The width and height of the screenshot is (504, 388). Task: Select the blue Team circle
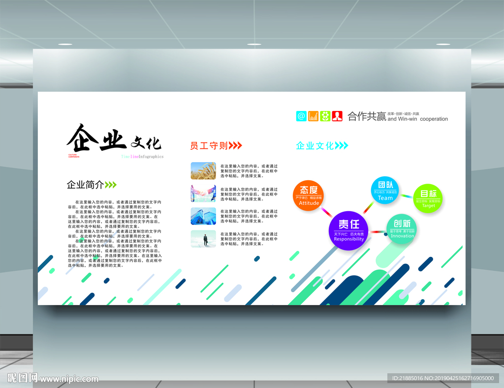pos(385,190)
